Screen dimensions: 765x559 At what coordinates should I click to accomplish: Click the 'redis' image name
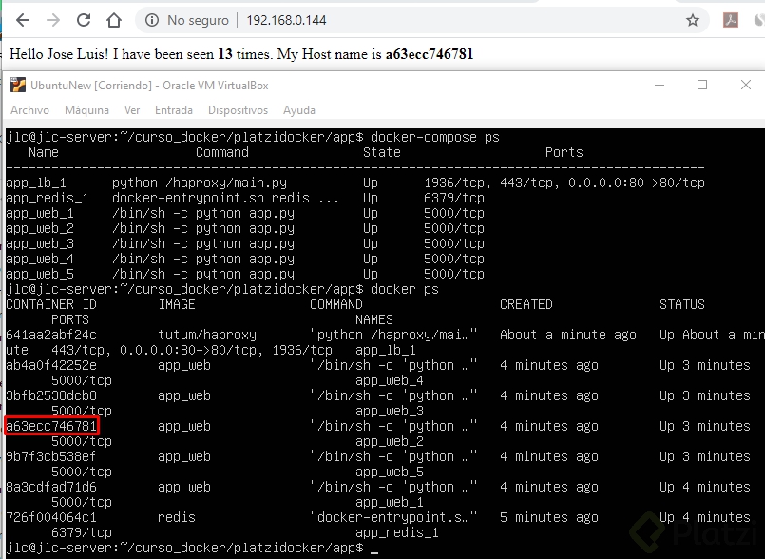pyautogui.click(x=177, y=517)
